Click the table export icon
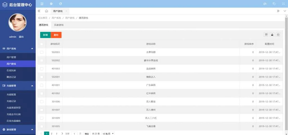This screenshot has height=135, width=288. 272,34
